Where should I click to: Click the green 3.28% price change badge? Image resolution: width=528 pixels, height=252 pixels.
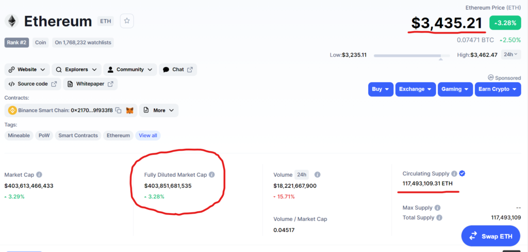505,23
